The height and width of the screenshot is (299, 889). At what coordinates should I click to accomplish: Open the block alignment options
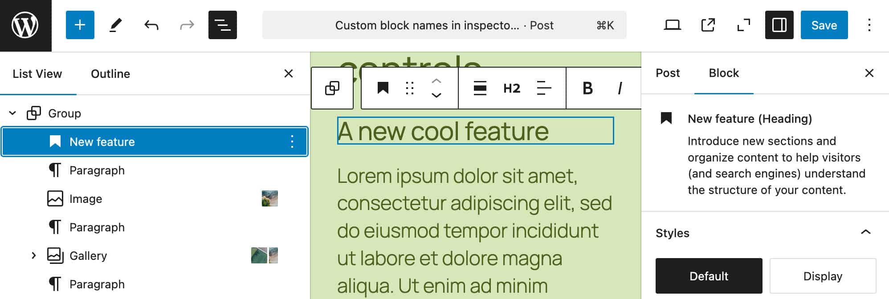[x=480, y=88]
